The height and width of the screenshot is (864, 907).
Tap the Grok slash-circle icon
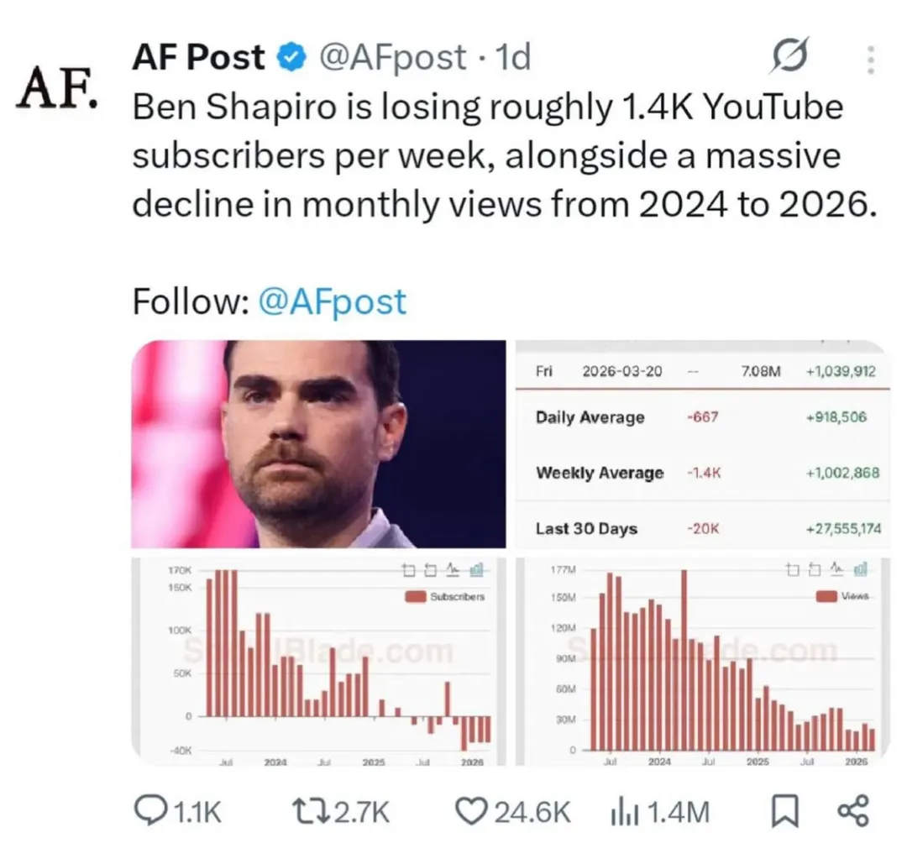789,58
